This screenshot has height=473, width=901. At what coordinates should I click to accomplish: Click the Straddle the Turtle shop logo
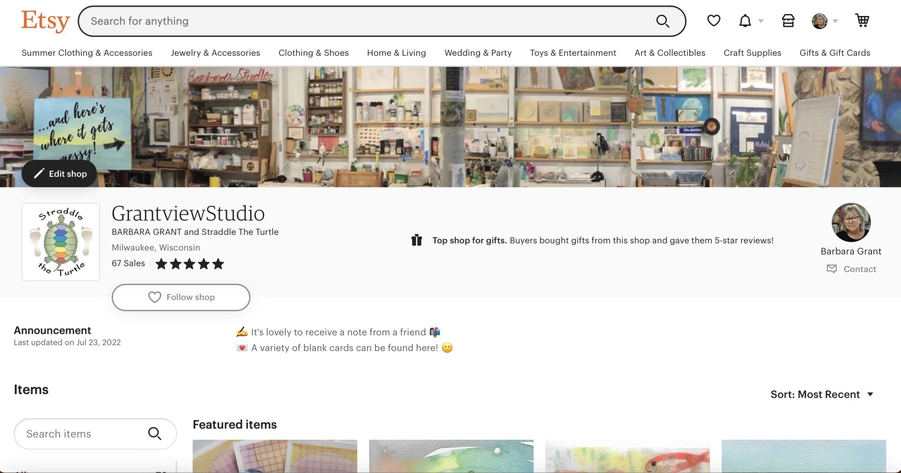[x=61, y=242]
